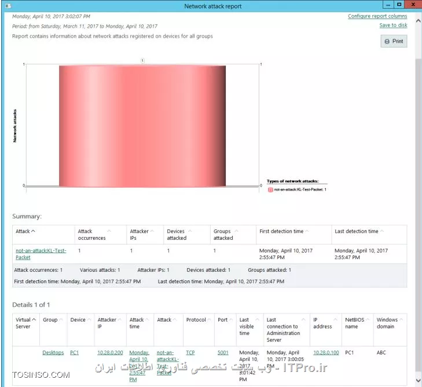Sort Details by Attacker IP column header
The height and width of the screenshot is (387, 422).
111,330
